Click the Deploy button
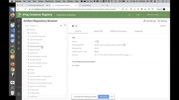Image resolution: width=179 pixels, height=100 pixels. click(162, 21)
